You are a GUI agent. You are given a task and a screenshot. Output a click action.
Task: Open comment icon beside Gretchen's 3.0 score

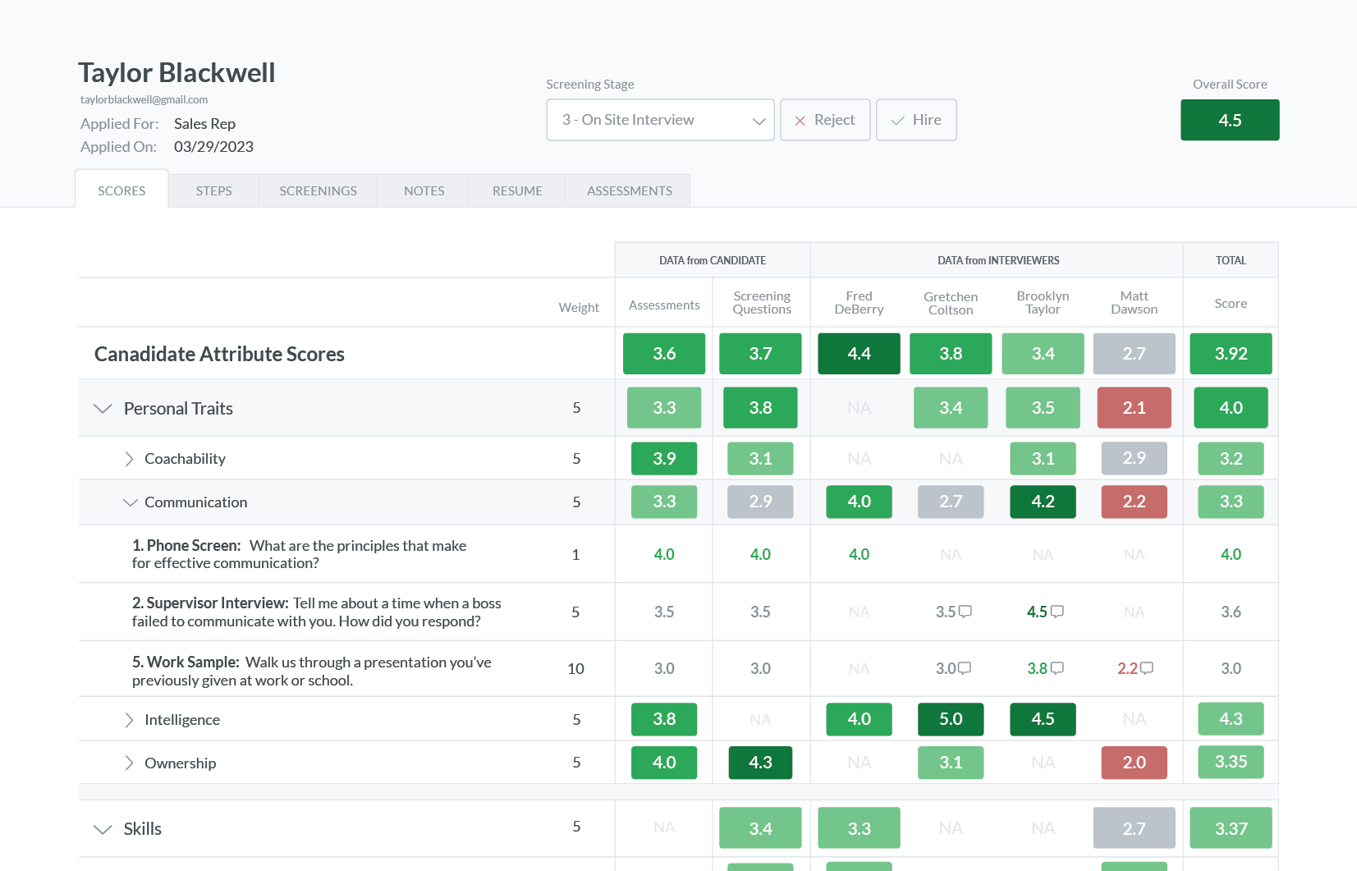coord(965,668)
